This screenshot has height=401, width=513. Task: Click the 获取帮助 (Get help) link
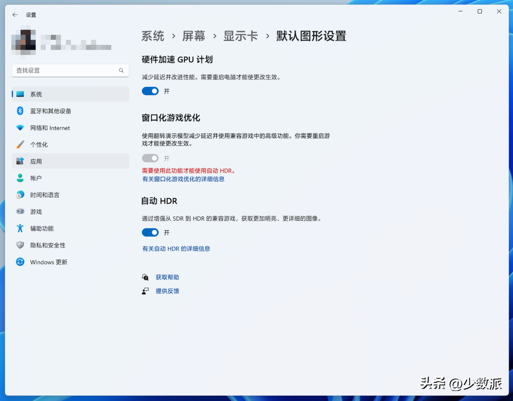click(x=167, y=277)
